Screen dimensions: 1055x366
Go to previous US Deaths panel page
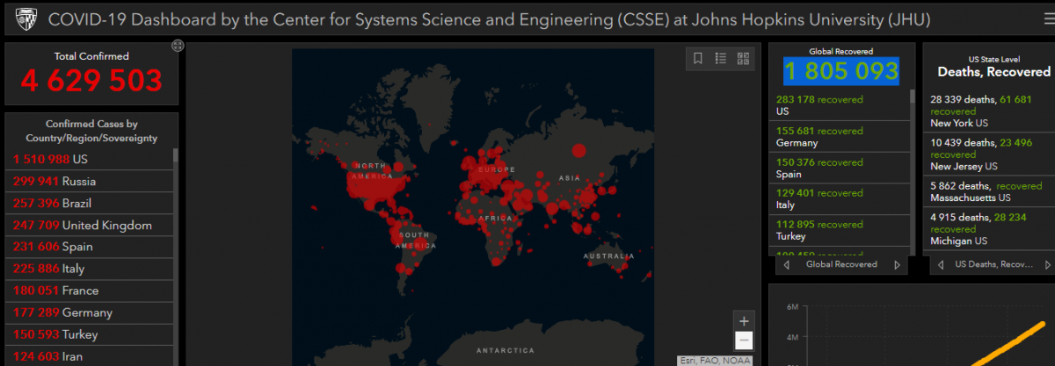point(940,264)
